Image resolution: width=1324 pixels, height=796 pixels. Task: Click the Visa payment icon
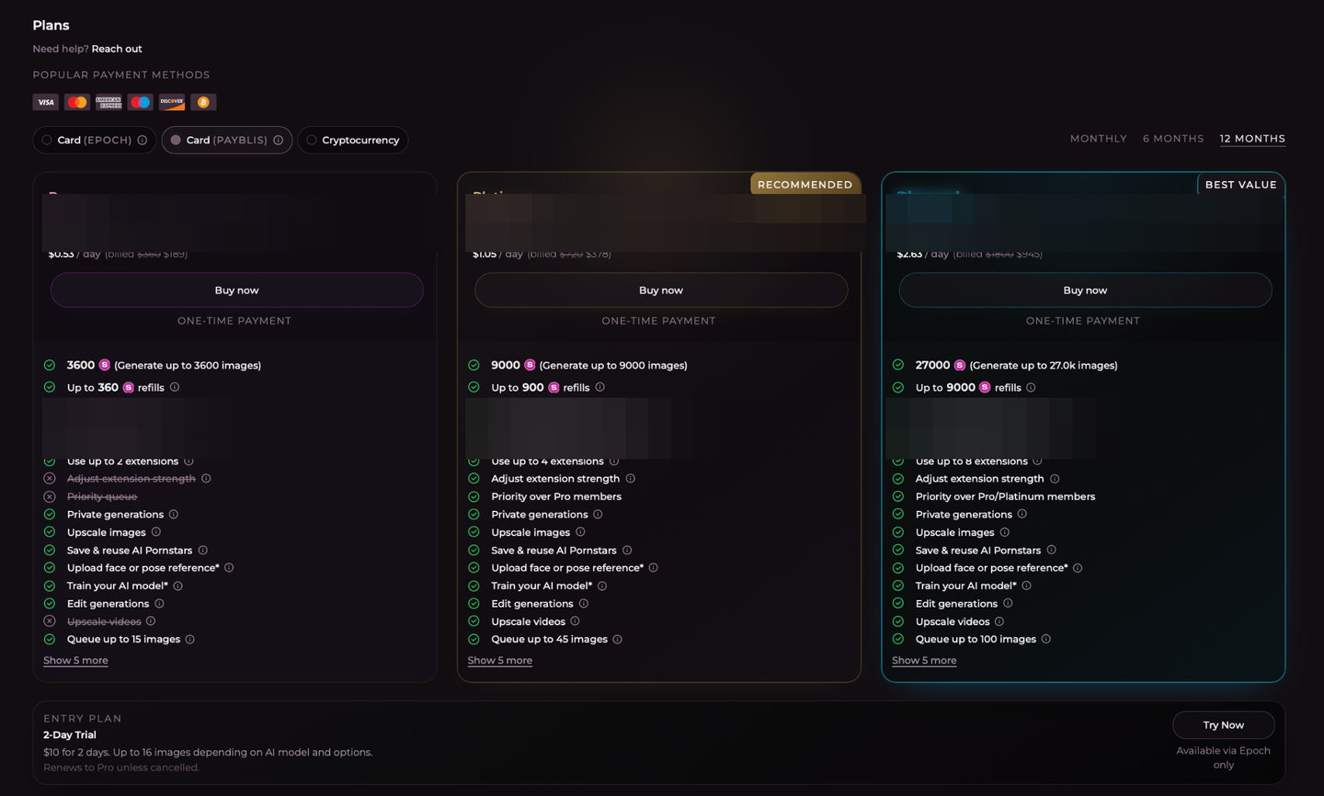(x=46, y=102)
